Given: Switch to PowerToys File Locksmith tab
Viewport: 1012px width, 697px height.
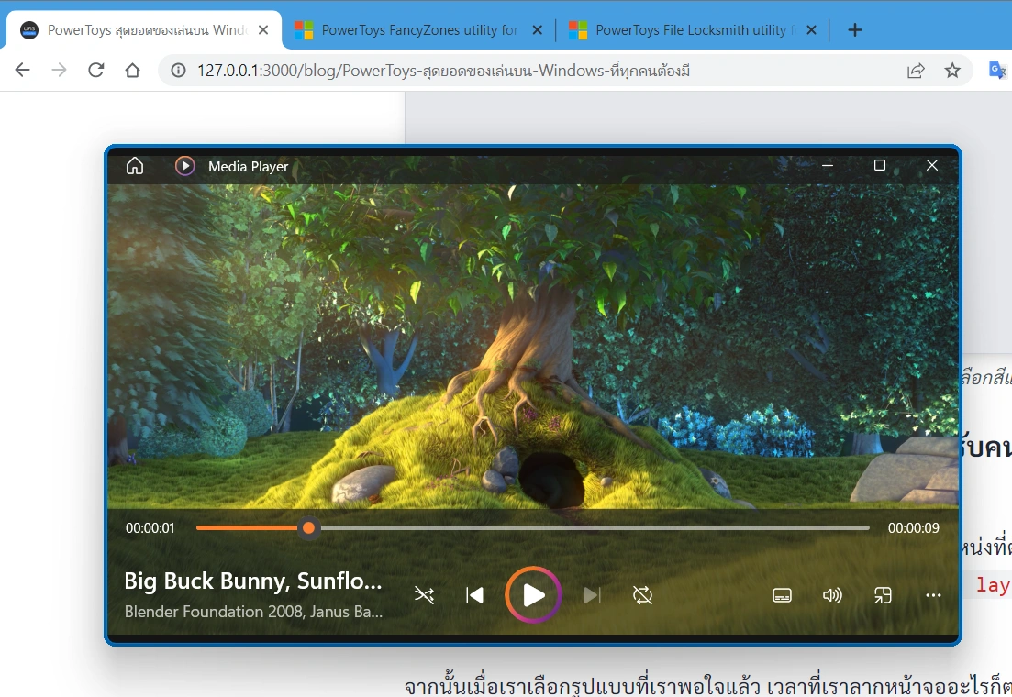Looking at the screenshot, I should (x=695, y=29).
